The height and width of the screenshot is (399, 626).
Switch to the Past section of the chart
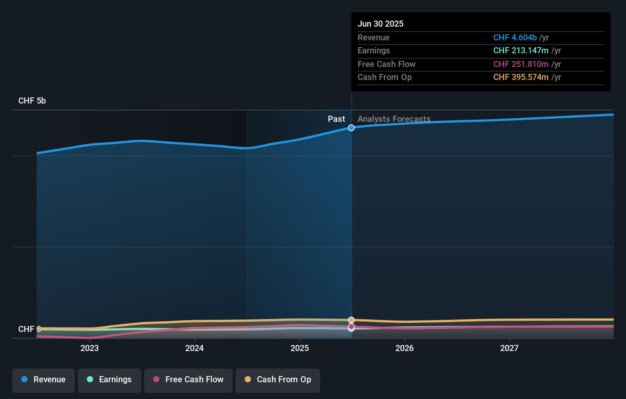click(336, 119)
